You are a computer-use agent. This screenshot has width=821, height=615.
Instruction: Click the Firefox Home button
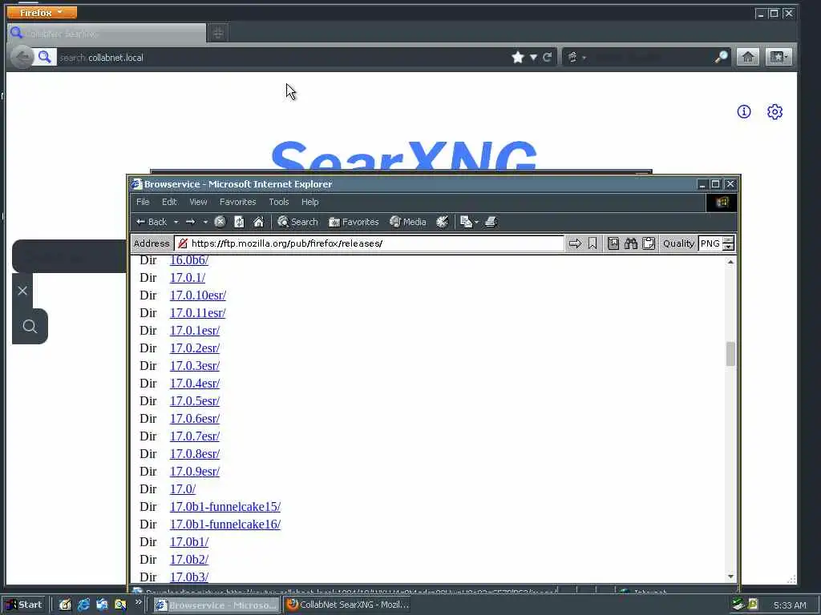click(748, 57)
